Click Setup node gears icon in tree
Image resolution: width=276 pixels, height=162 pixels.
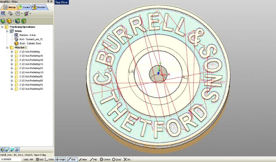pos(12,31)
